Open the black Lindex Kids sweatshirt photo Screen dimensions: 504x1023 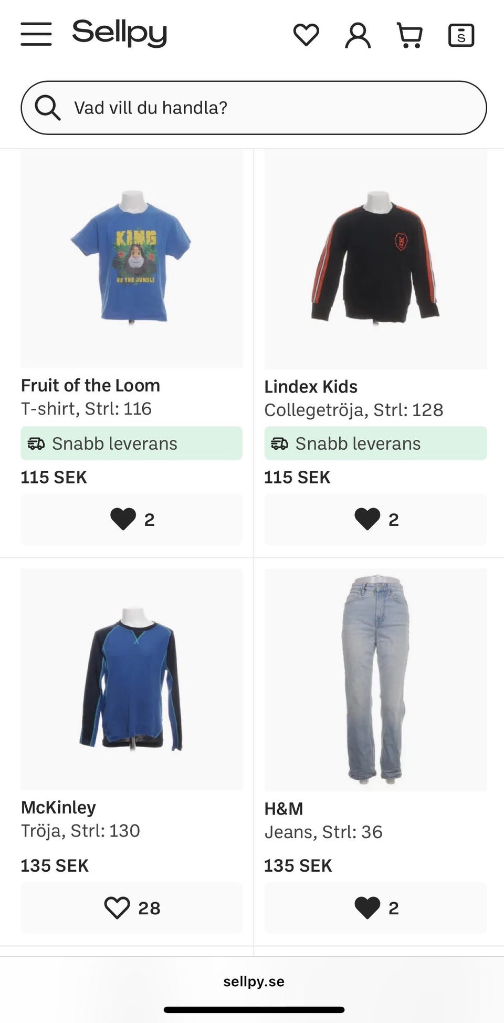click(x=376, y=259)
